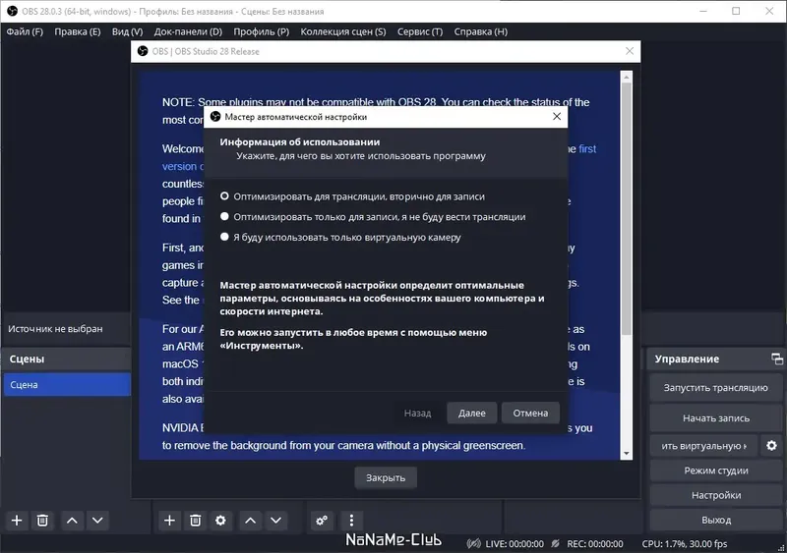Move source down with arrow icon
The width and height of the screenshot is (787, 553).
pos(275,521)
